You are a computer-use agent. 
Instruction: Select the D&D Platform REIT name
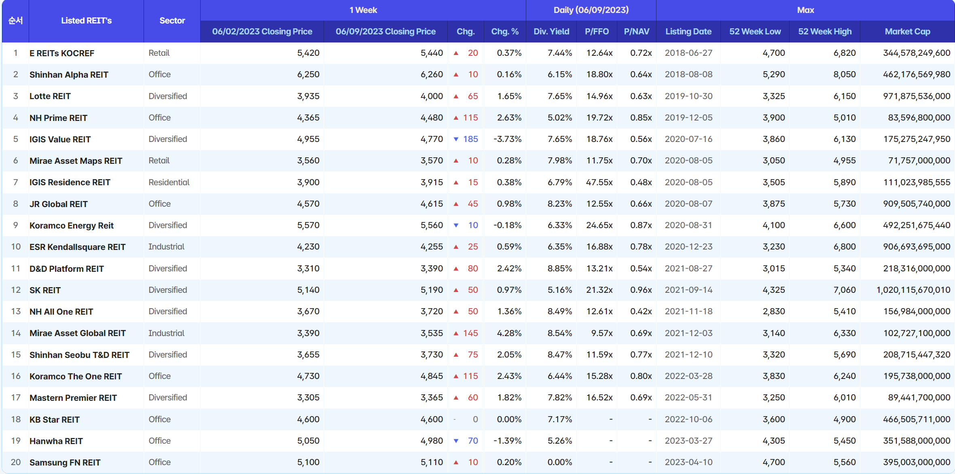pos(67,269)
